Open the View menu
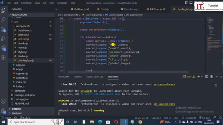Viewport: 223px width, 125px height. pyautogui.click(x=37, y=3)
